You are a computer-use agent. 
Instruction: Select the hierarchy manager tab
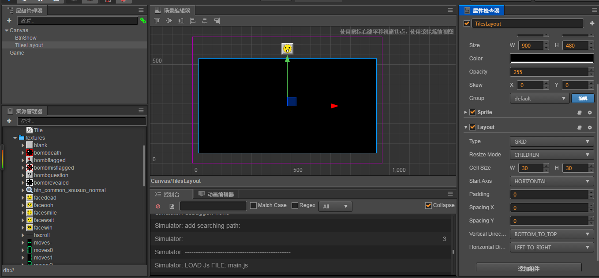coord(25,11)
